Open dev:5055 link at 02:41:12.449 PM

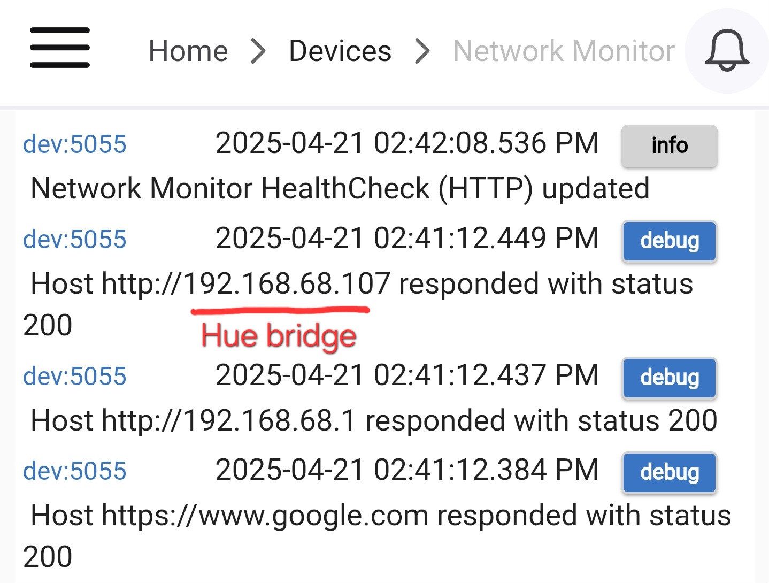[75, 239]
